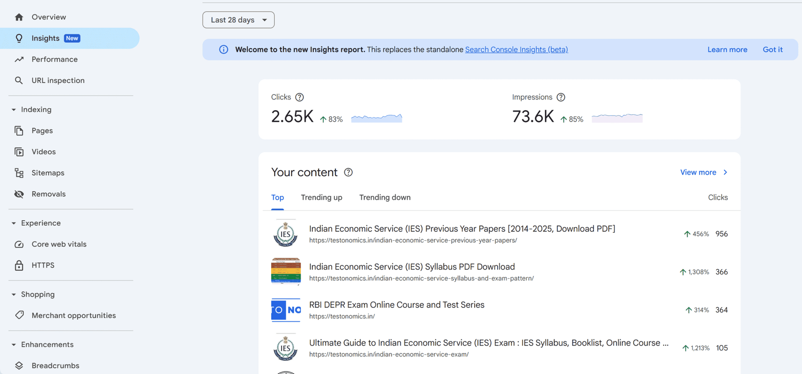Open the Last 28 days date dropdown
Image resolution: width=802 pixels, height=374 pixels.
[x=239, y=20]
